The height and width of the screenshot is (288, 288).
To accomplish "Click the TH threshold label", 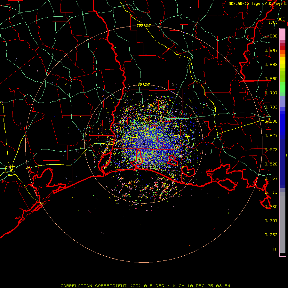I will [275, 249].
